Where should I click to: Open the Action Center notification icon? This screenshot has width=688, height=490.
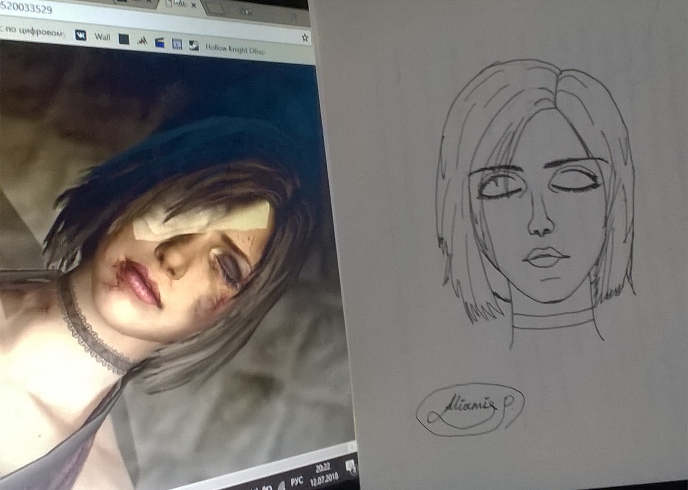351,467
